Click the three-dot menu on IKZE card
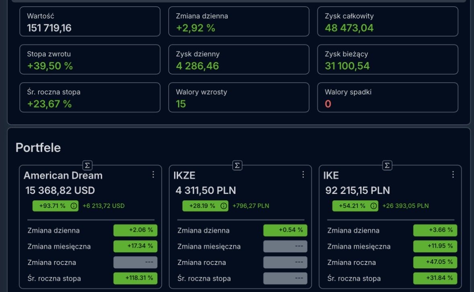This screenshot has width=474, height=292. 303,175
